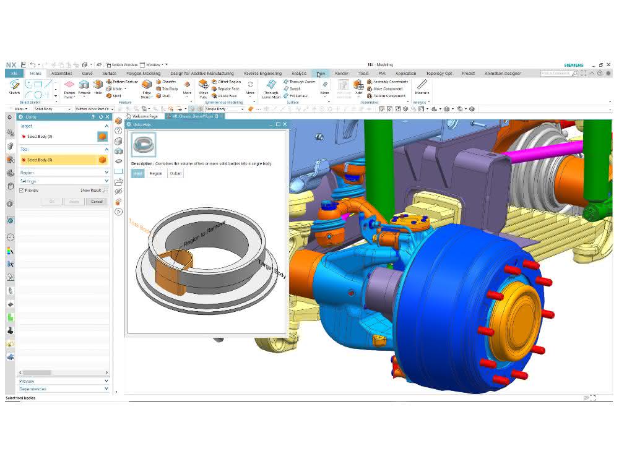This screenshot has height=464, width=619.
Task: Click the reset icon in the Unite dialog
Action: [x=101, y=117]
